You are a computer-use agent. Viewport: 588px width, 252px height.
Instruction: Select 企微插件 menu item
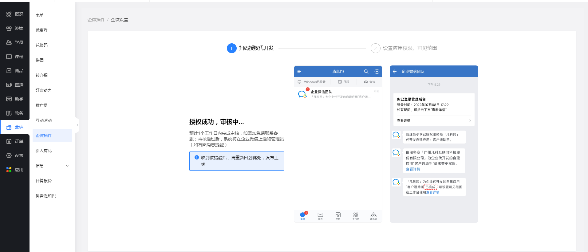tap(52, 136)
